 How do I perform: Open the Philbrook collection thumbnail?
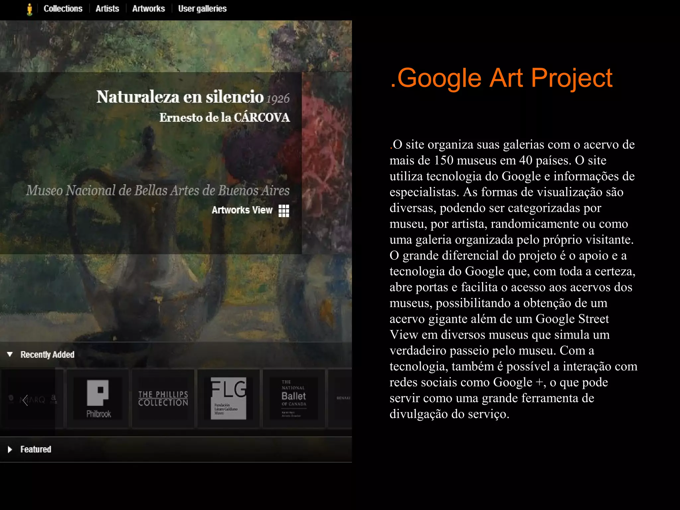click(x=98, y=398)
